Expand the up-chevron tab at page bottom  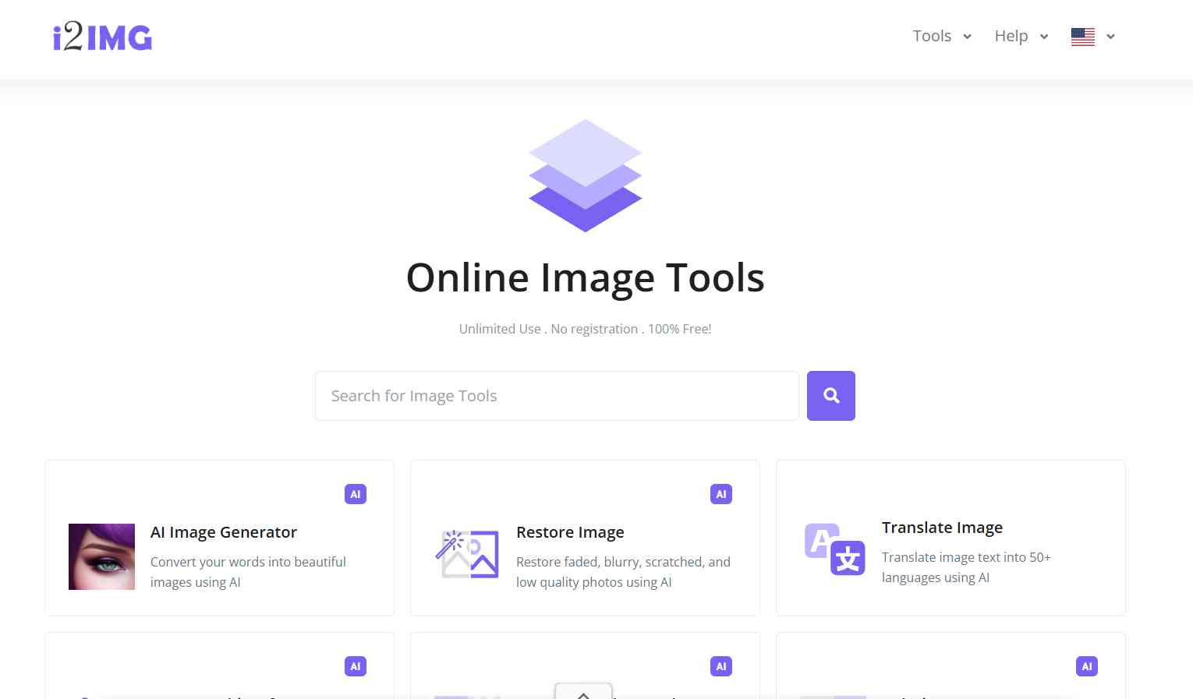(x=583, y=693)
